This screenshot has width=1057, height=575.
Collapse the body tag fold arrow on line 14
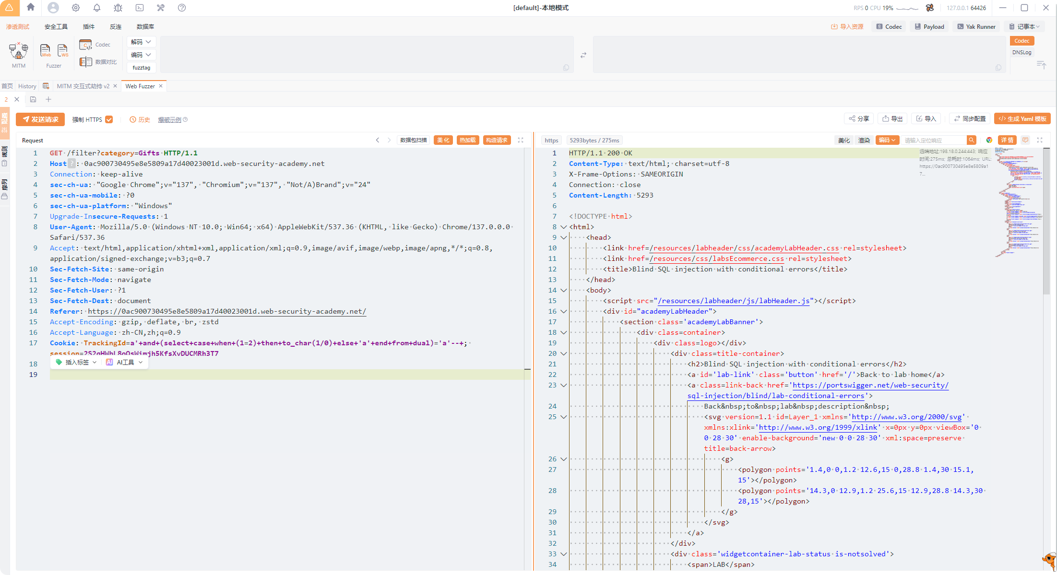point(564,290)
